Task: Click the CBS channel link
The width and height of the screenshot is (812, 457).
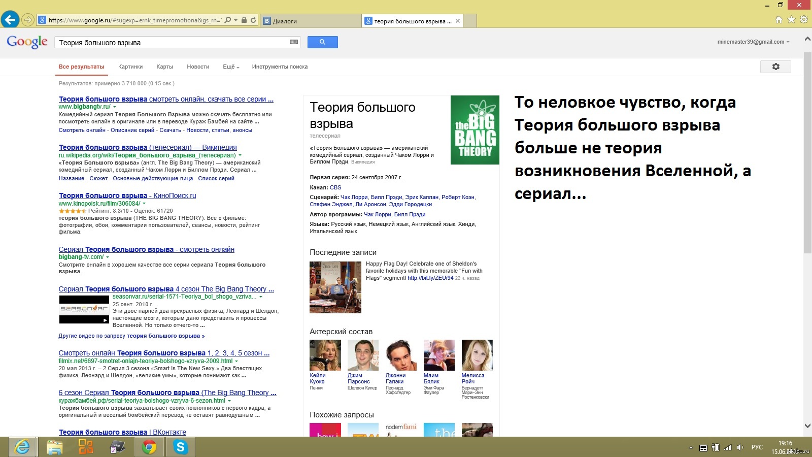Action: pos(335,187)
